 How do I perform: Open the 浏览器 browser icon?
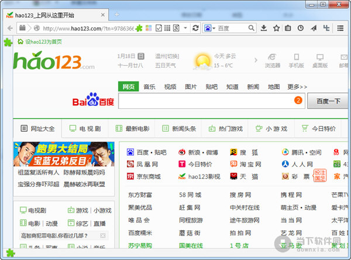click(272, 60)
